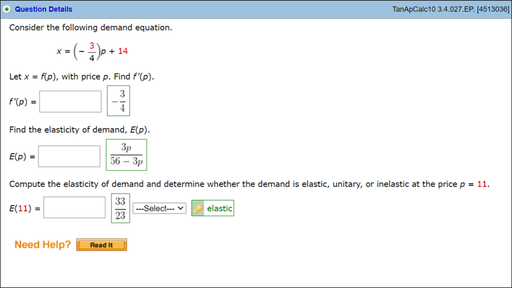The image size is (512, 288).
Task: Expand the green plus icon beside Question Details
Action: 7,9
